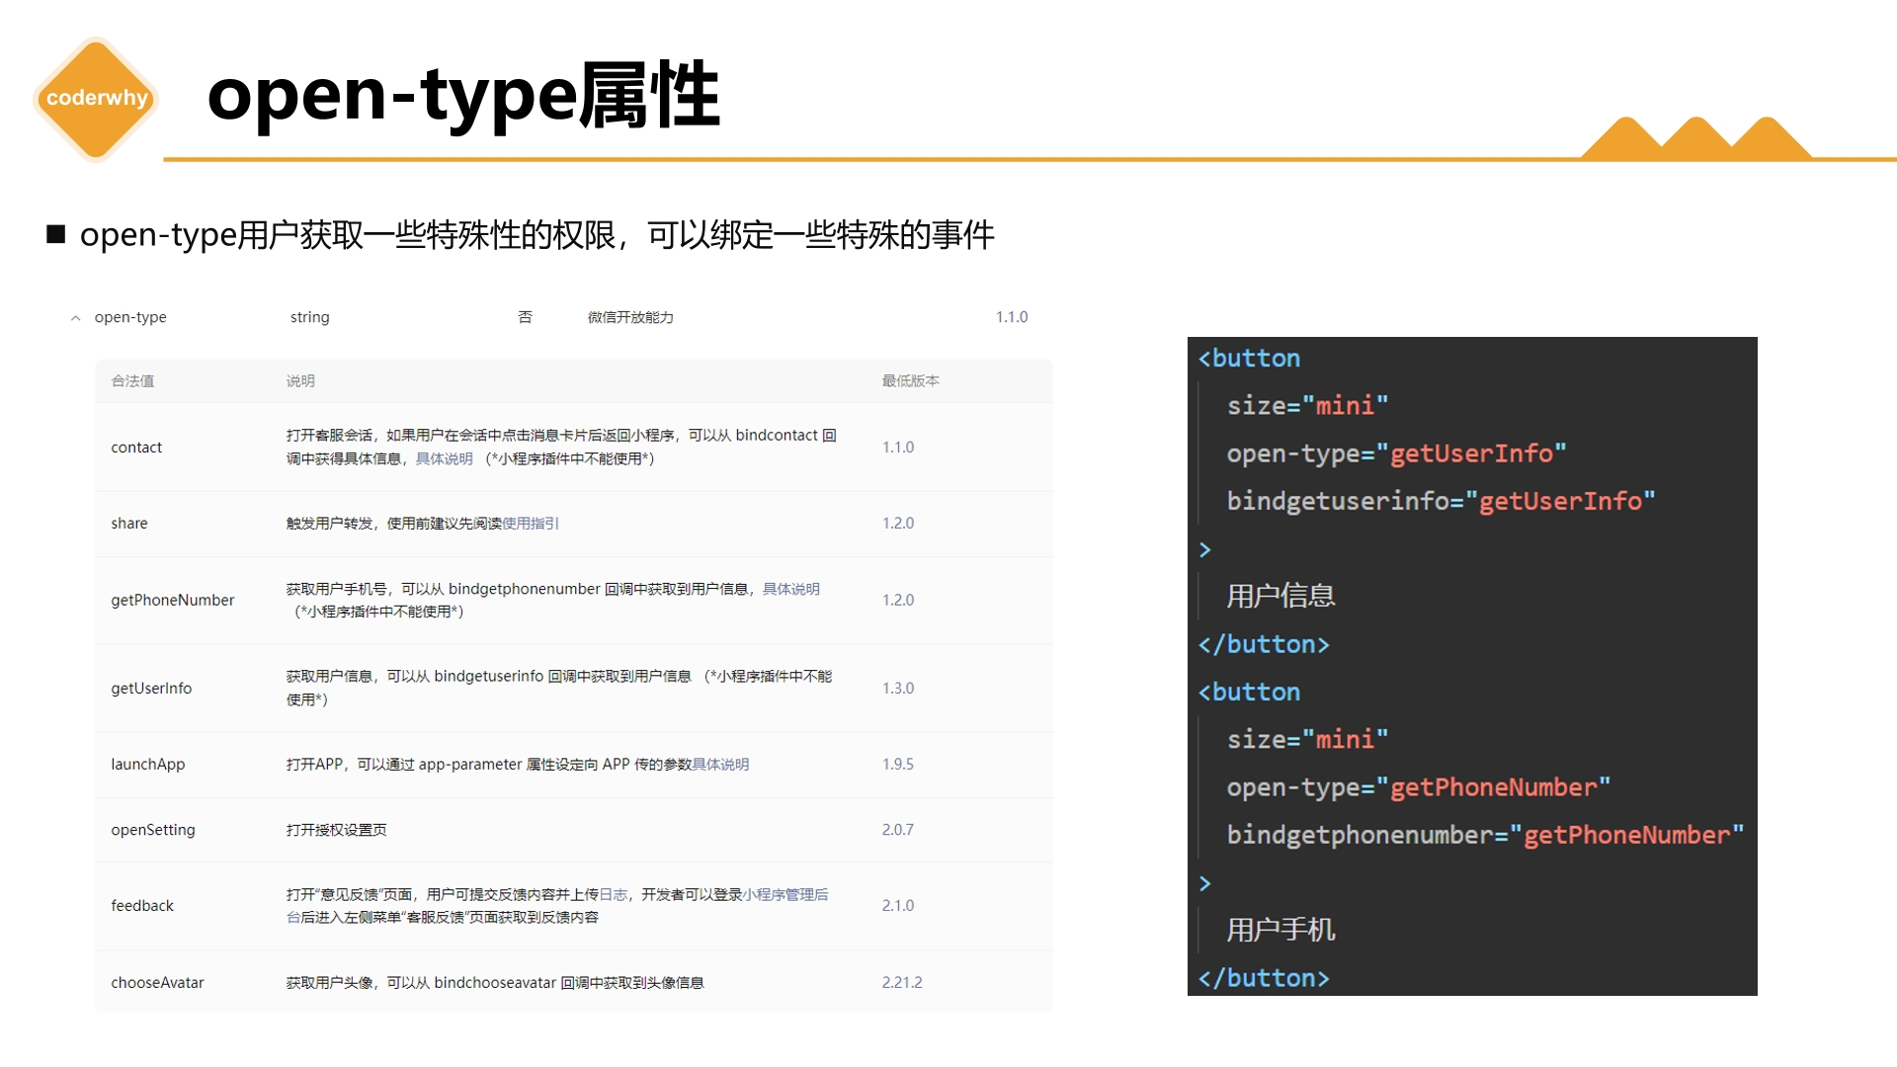This screenshot has width=1897, height=1067.
Task: Click the second <button opening tag
Action: click(1249, 692)
